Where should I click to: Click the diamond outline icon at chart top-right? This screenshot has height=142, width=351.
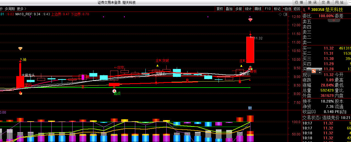click(280, 14)
